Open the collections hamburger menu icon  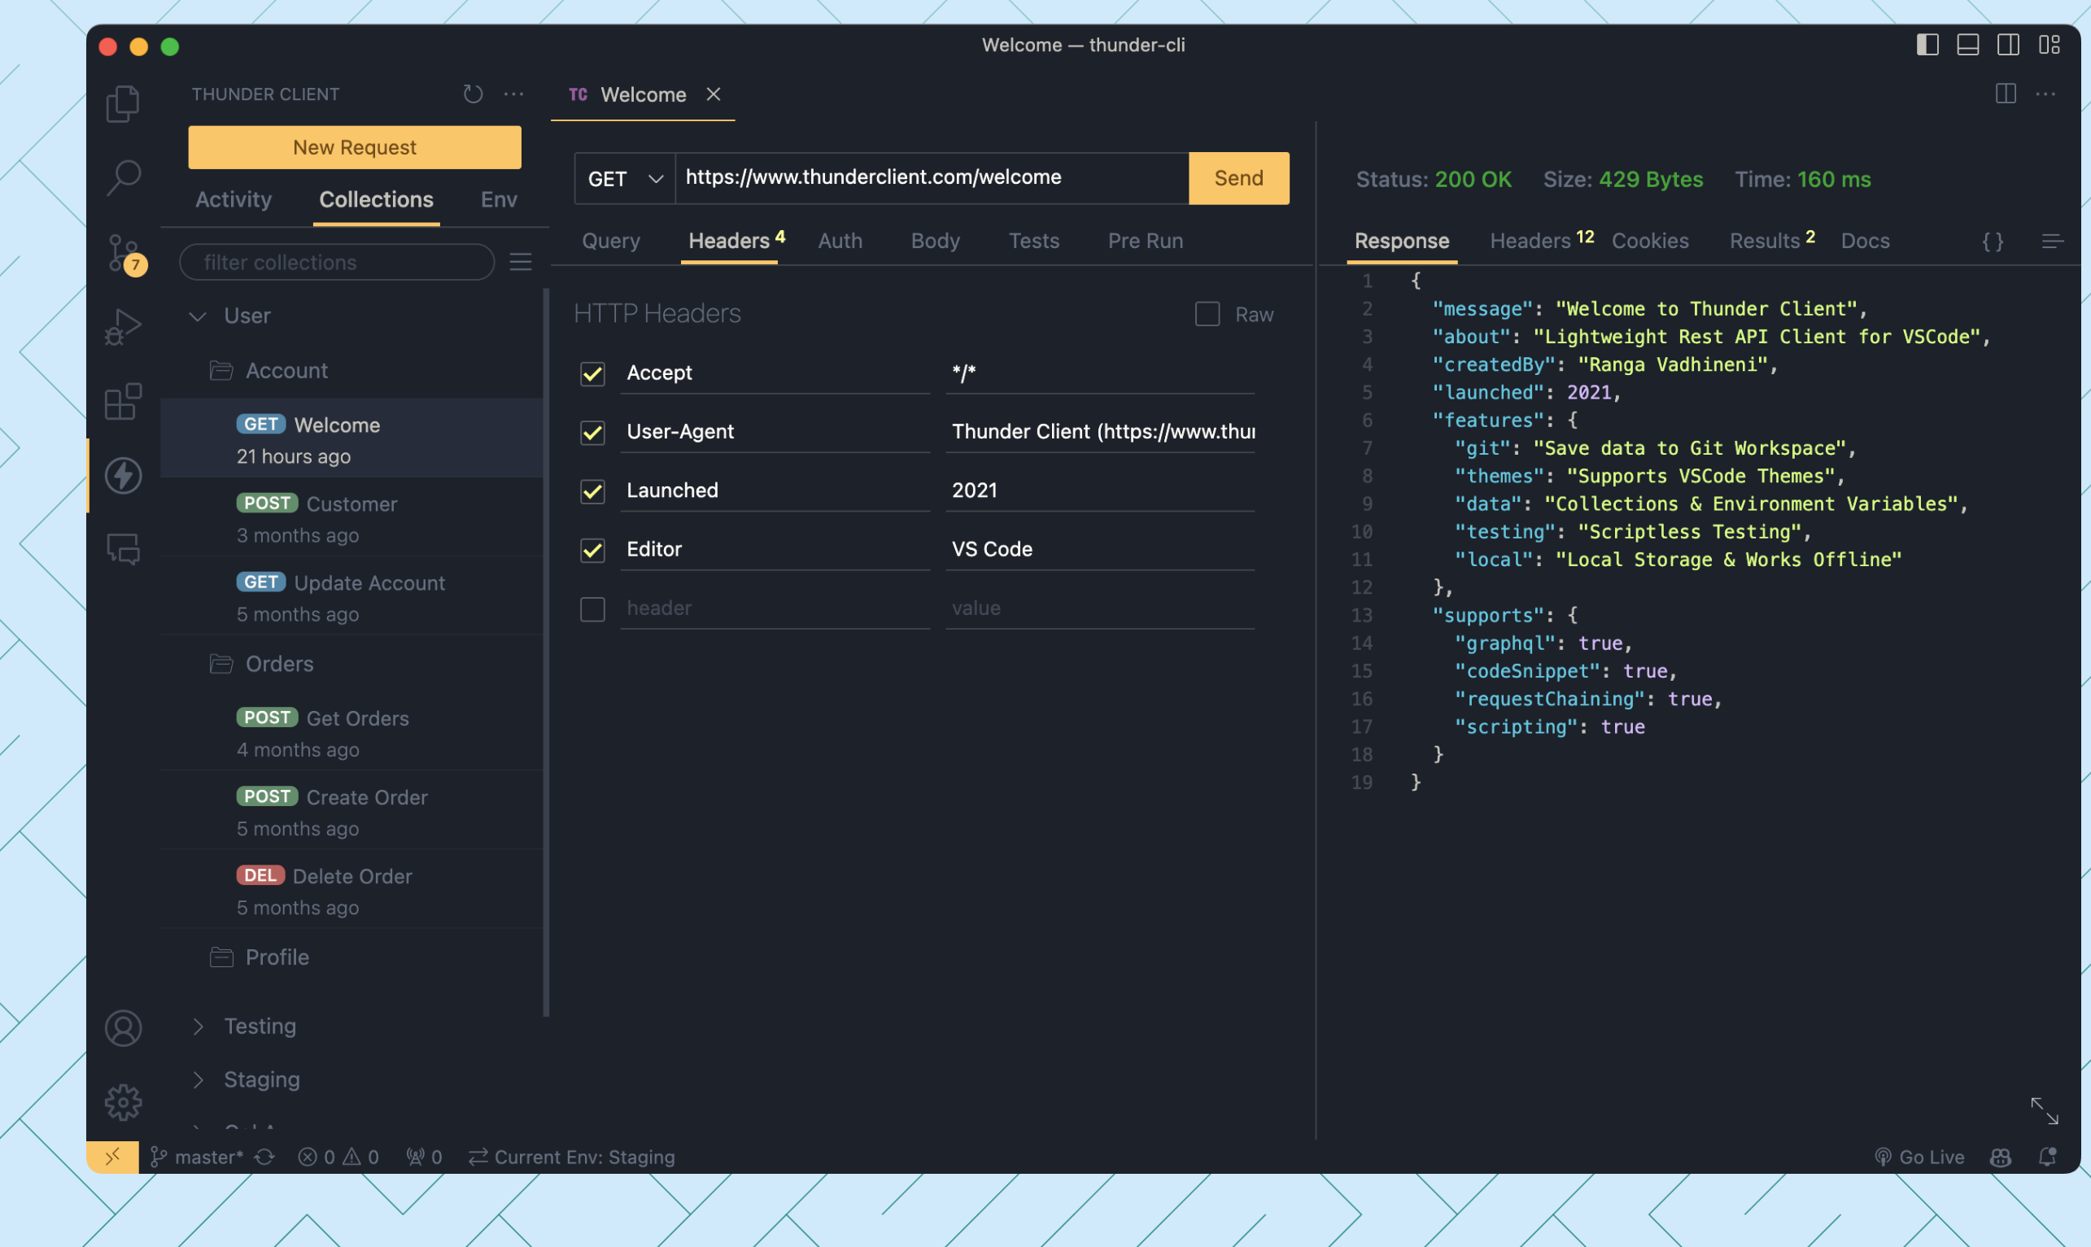[x=520, y=262]
